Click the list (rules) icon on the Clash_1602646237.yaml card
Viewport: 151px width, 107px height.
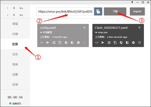pyautogui.click(x=109, y=43)
